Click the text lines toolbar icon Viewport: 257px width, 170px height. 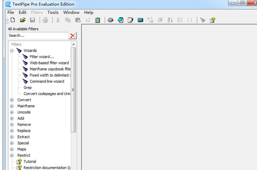coord(160,20)
